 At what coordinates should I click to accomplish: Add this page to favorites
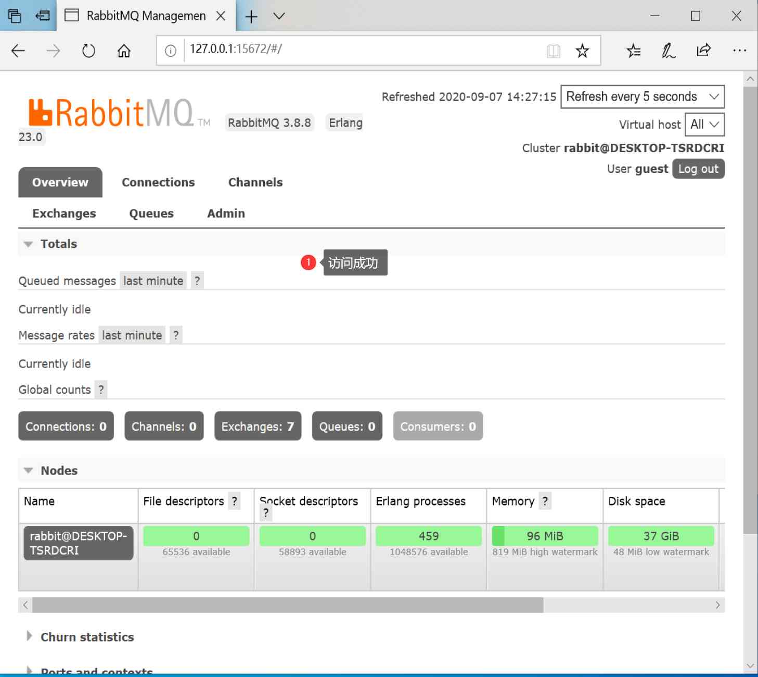[x=582, y=51]
